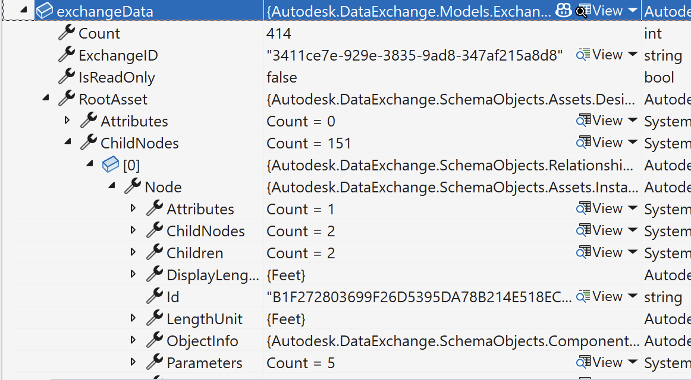Click the wrench icon beside ExchangeID
The width and height of the screenshot is (691, 380).
(67, 54)
